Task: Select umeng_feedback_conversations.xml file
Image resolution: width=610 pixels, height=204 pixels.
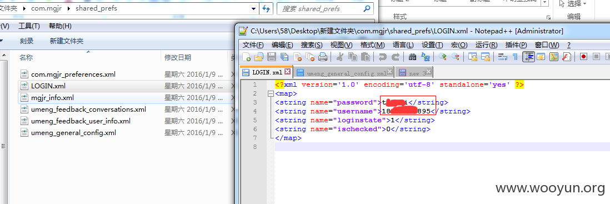Action: point(83,109)
